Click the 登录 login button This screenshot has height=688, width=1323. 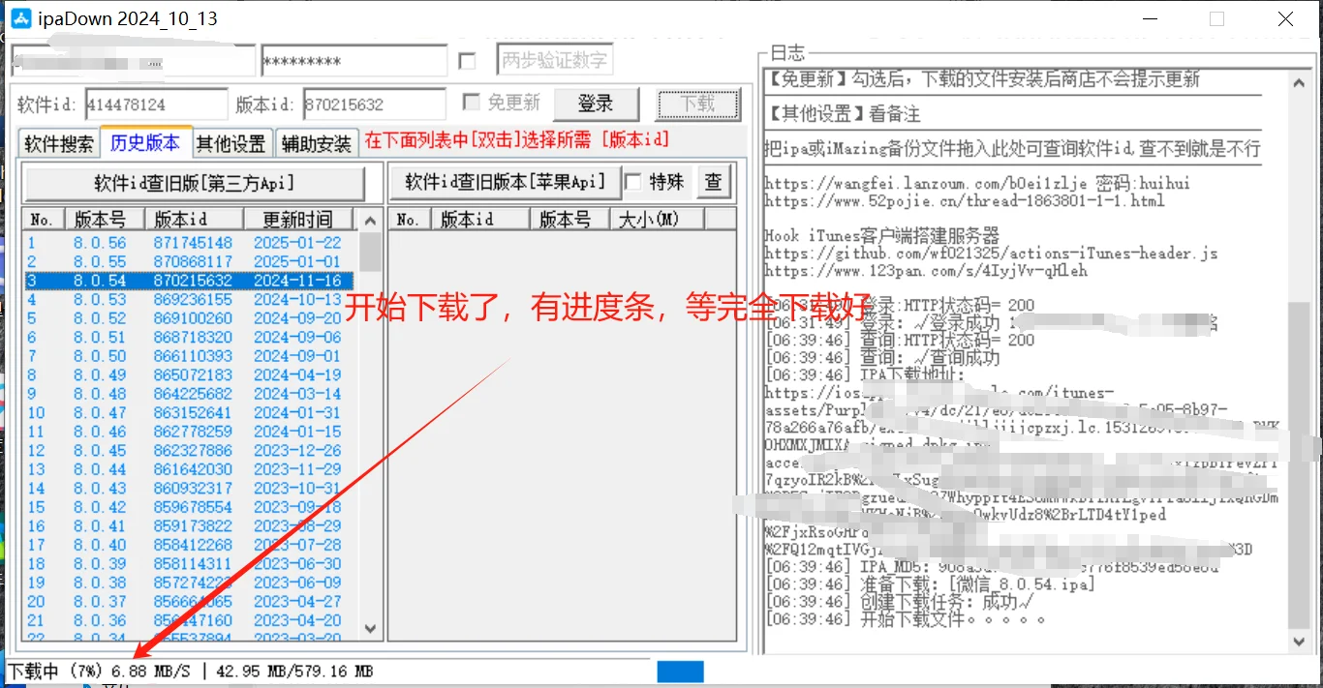point(597,104)
